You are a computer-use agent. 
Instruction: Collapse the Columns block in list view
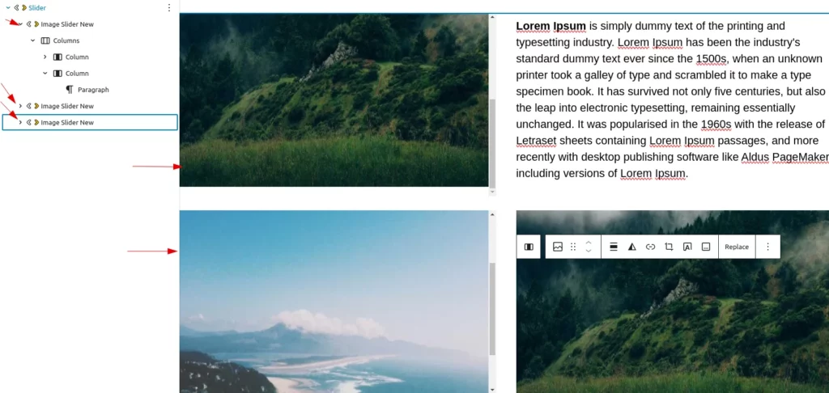pos(32,40)
